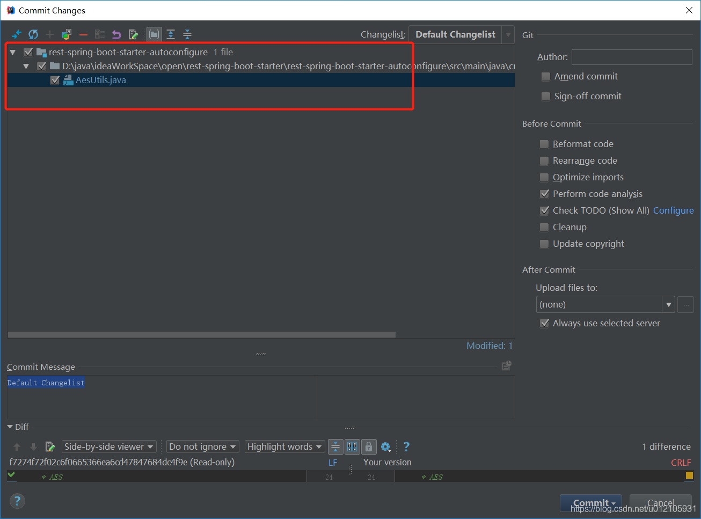Enable the Sign-off commit checkbox

click(546, 97)
